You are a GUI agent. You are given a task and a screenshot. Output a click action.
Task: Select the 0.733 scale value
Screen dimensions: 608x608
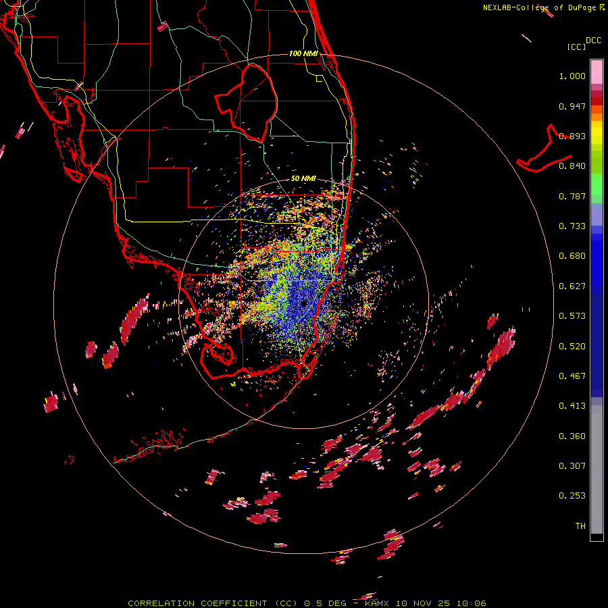[572, 226]
